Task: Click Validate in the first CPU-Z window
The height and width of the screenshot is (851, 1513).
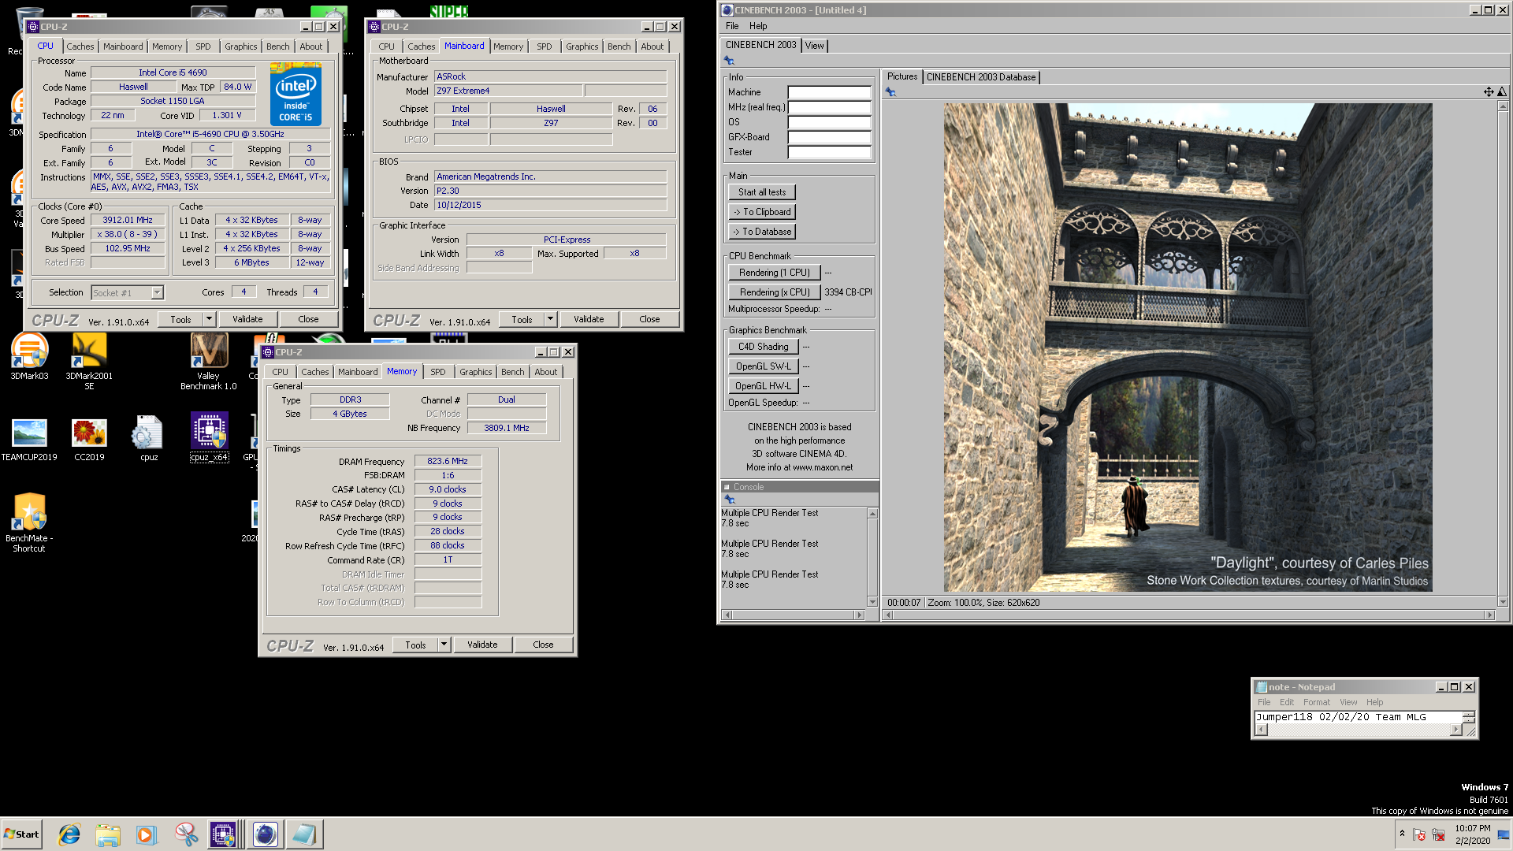Action: click(x=247, y=319)
